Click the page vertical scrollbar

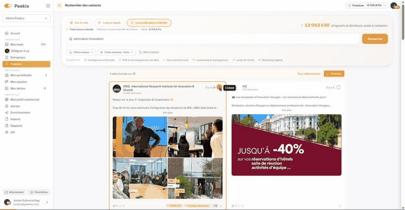403,21
